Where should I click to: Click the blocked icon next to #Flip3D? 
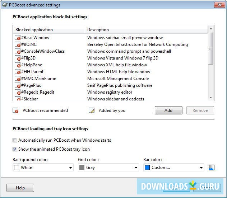(x=18, y=58)
